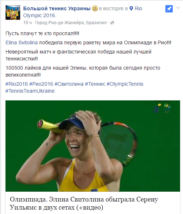Click the #TennisTeamUkraine hashtag
Image resolution: width=183 pixels, height=214 pixels.
[30, 91]
